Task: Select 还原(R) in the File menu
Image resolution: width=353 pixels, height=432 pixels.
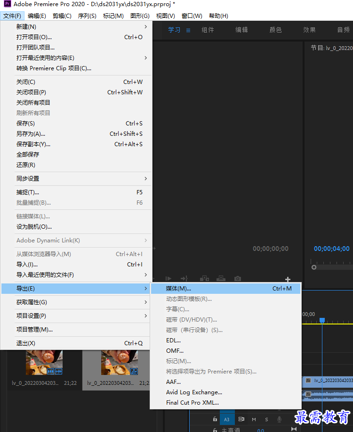Action: (x=76, y=165)
